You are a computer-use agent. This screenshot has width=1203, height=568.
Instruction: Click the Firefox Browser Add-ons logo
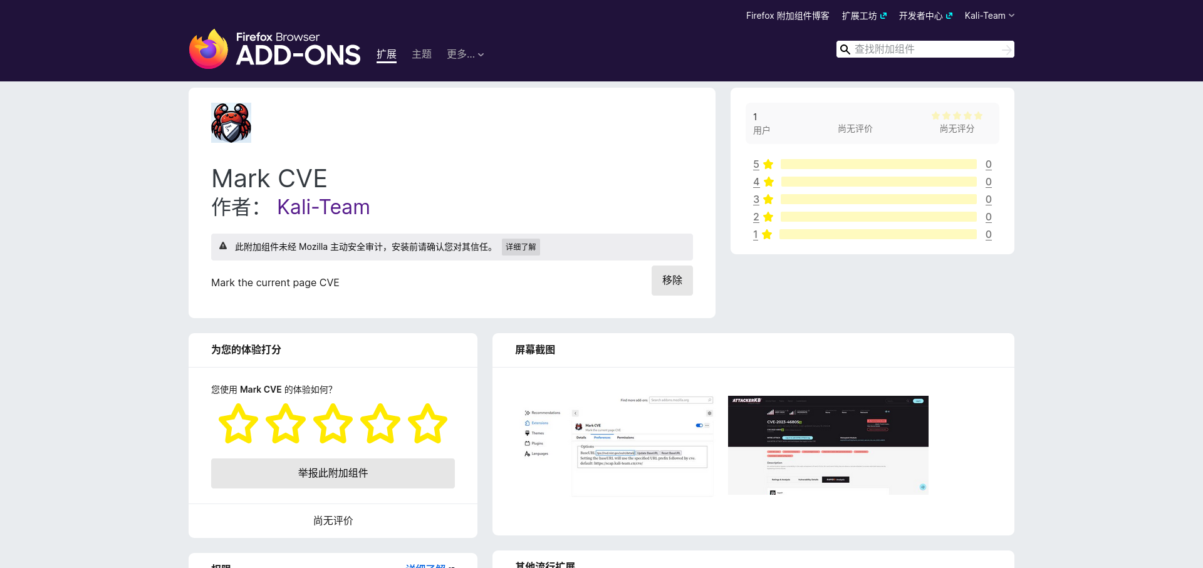tap(275, 49)
